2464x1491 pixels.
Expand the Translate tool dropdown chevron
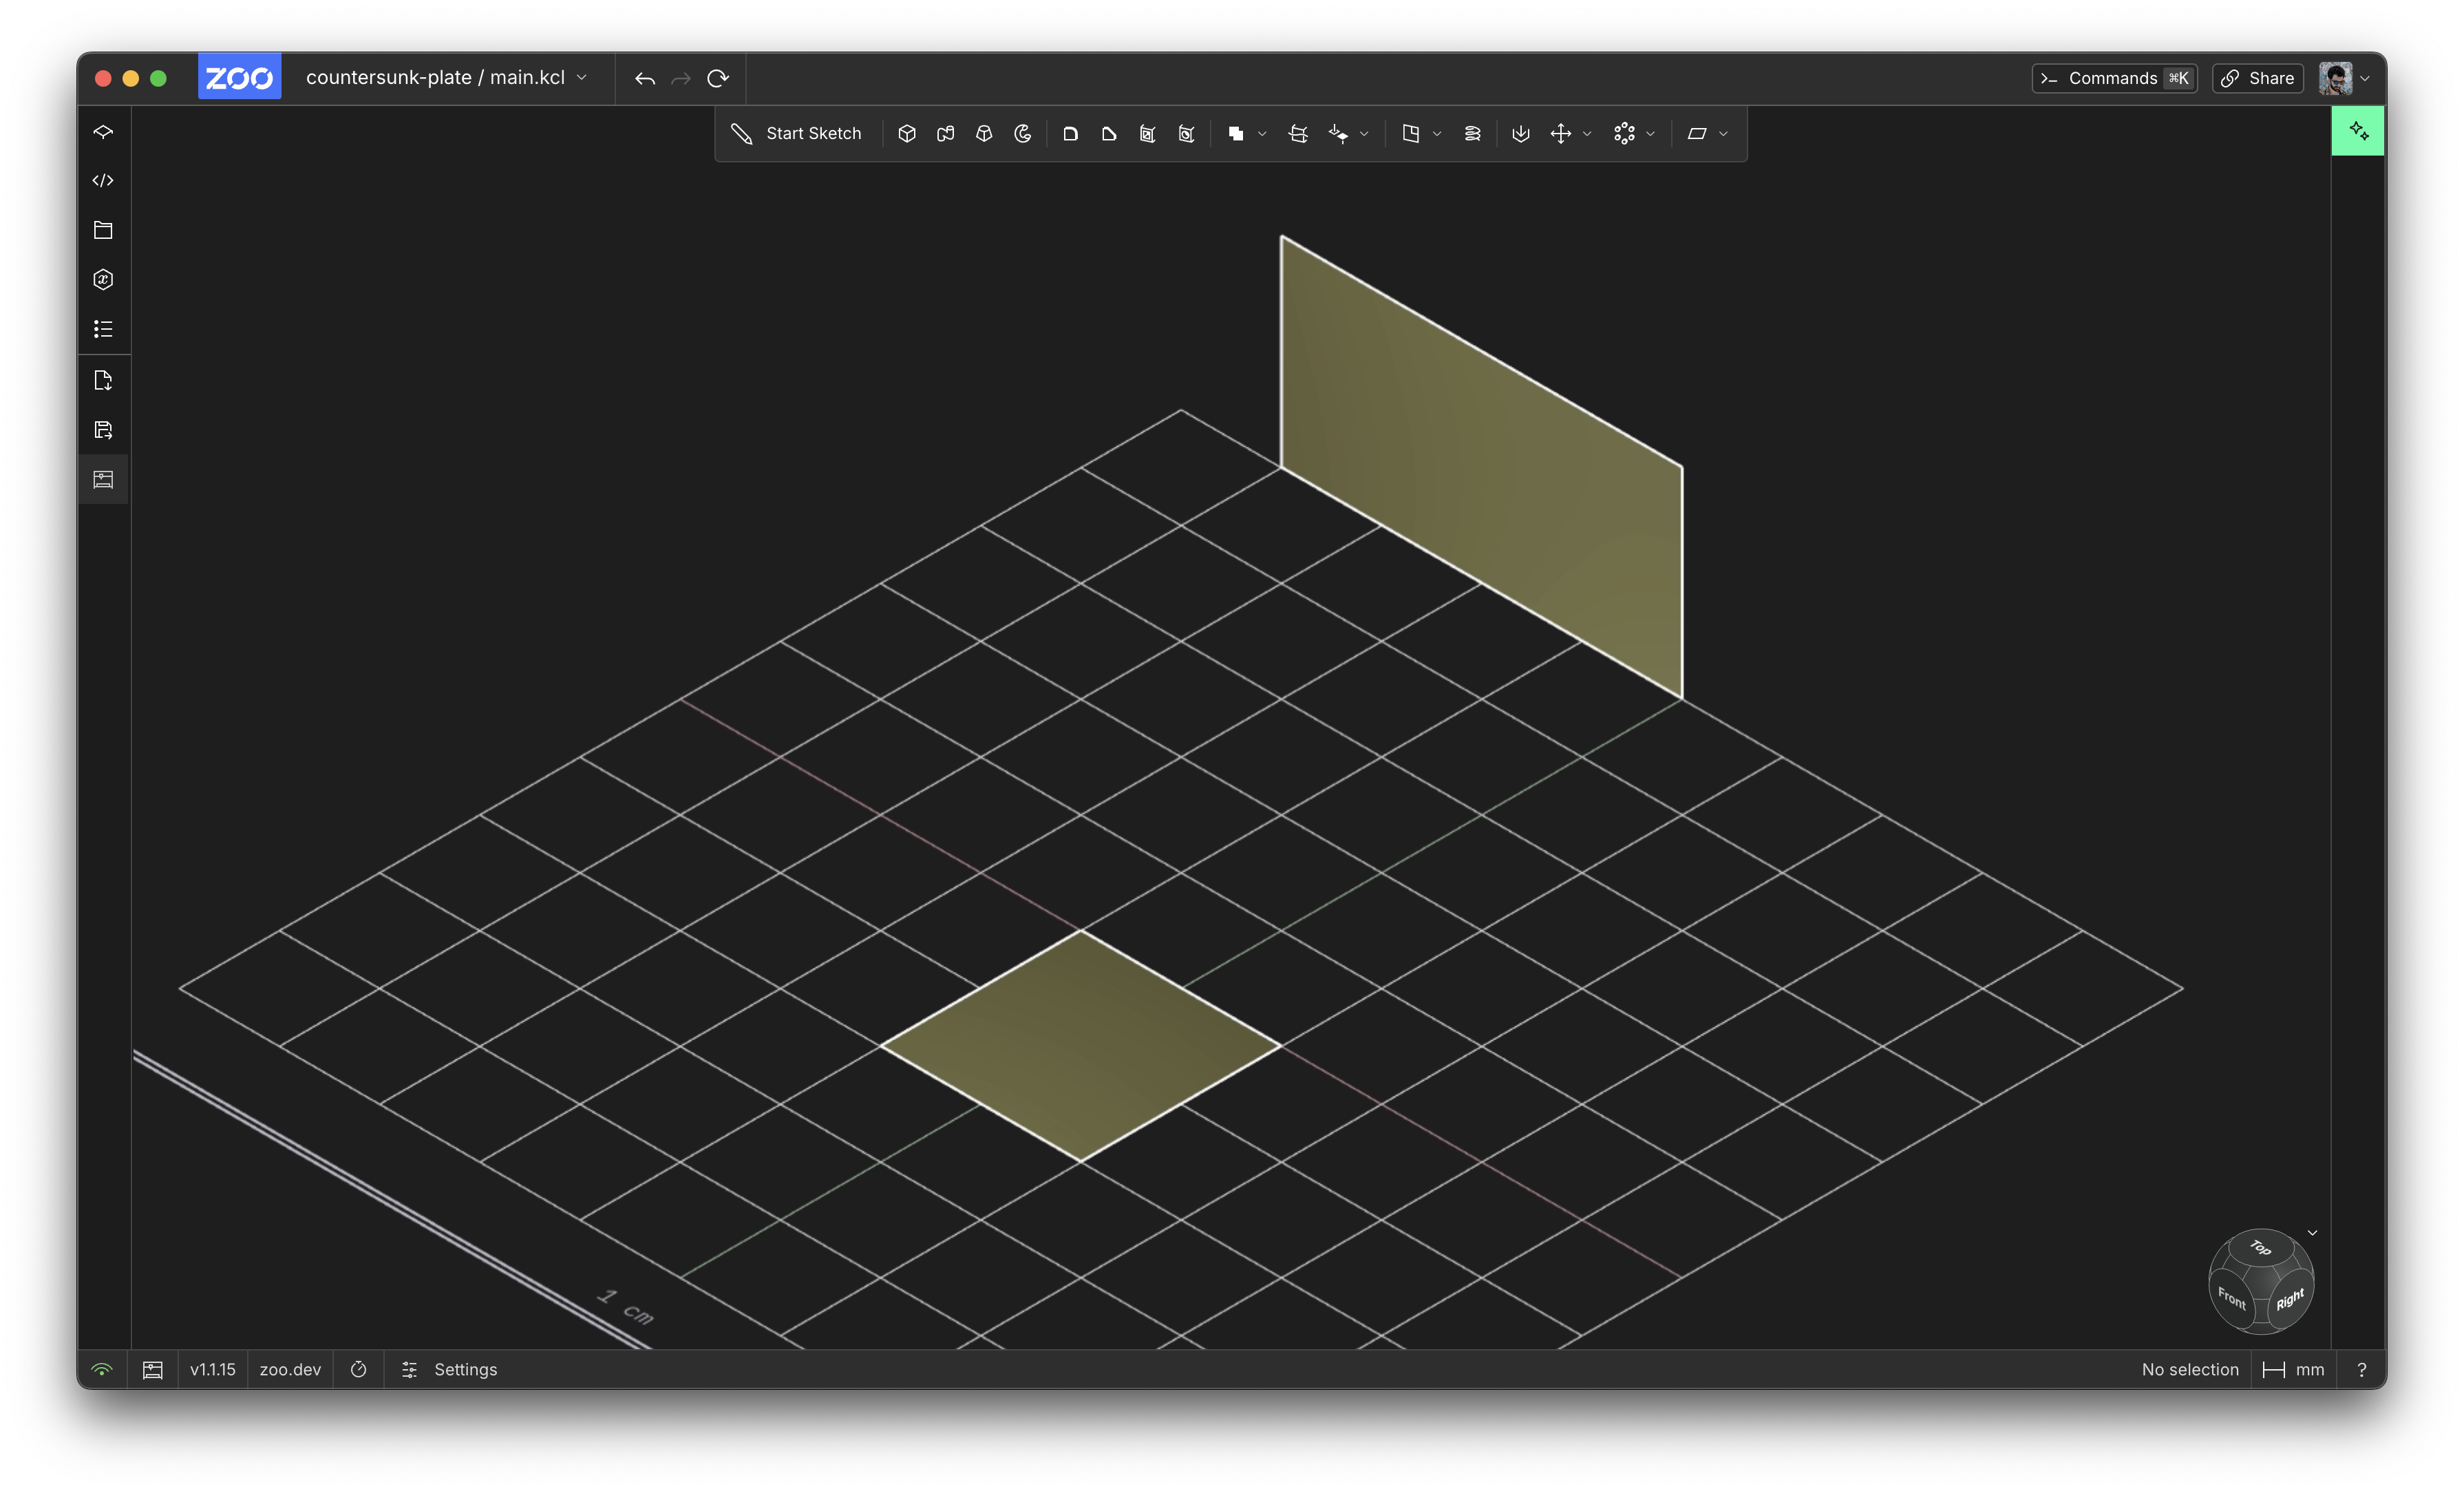[x=1586, y=133]
